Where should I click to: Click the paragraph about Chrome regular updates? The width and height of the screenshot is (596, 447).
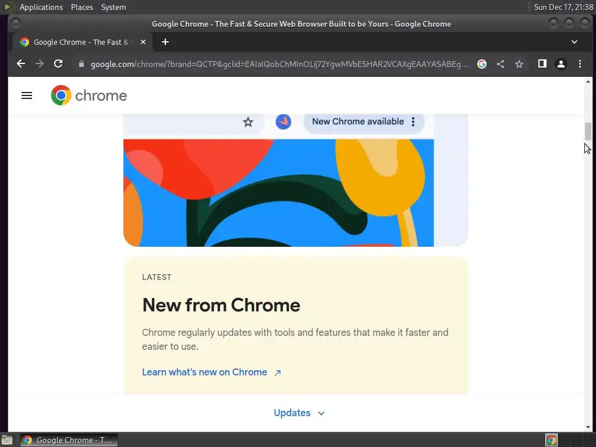coord(295,339)
